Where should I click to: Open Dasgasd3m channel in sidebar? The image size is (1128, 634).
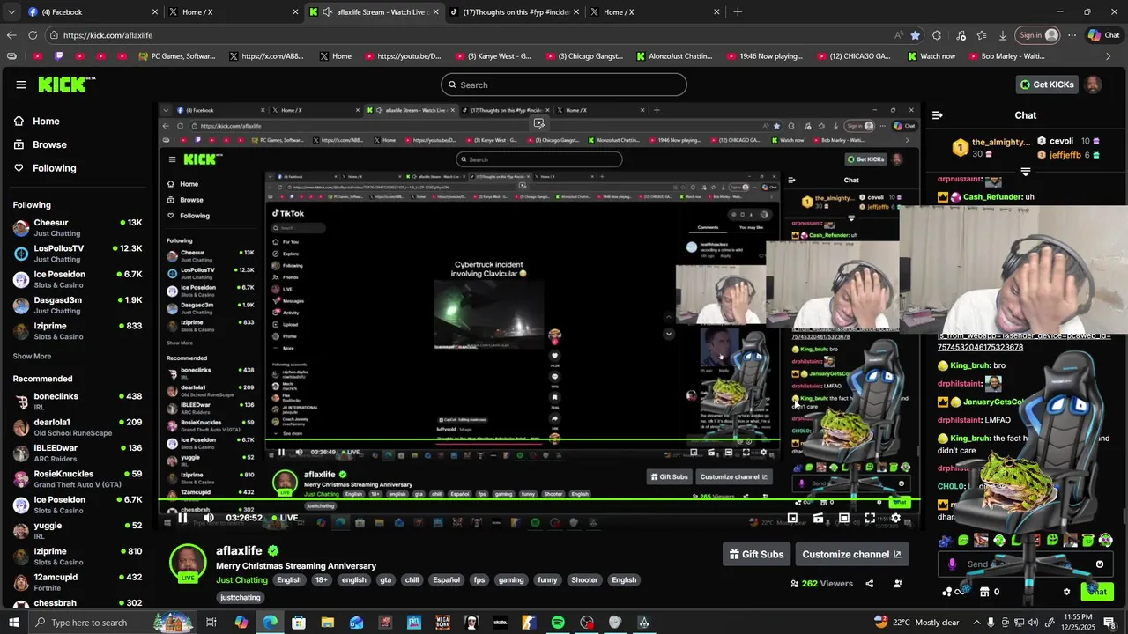(x=78, y=305)
